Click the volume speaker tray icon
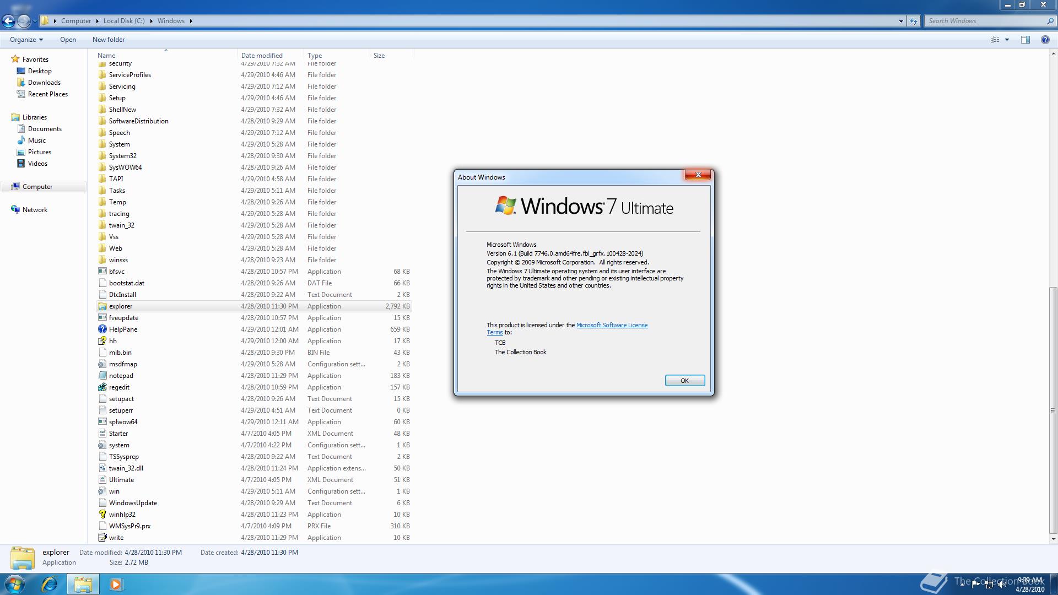This screenshot has width=1058, height=595. [1002, 585]
